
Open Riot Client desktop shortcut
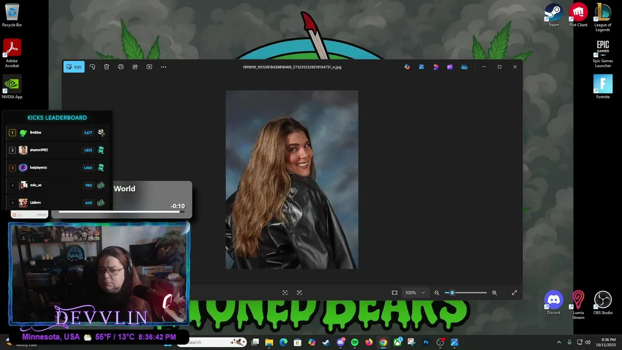(578, 16)
